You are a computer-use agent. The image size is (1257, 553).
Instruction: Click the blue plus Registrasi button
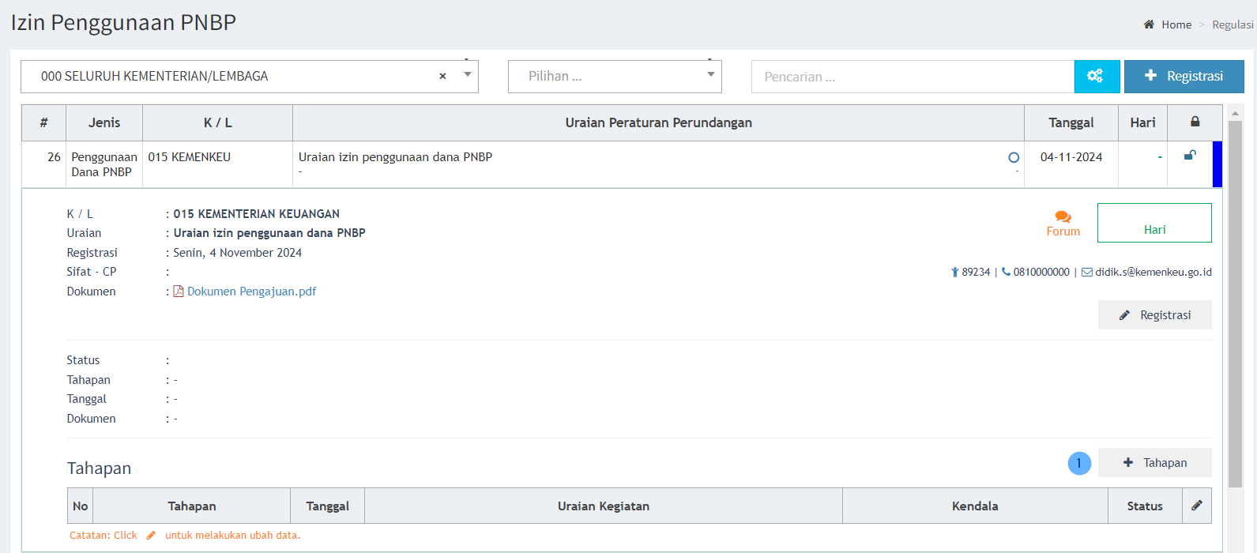pyautogui.click(x=1184, y=77)
